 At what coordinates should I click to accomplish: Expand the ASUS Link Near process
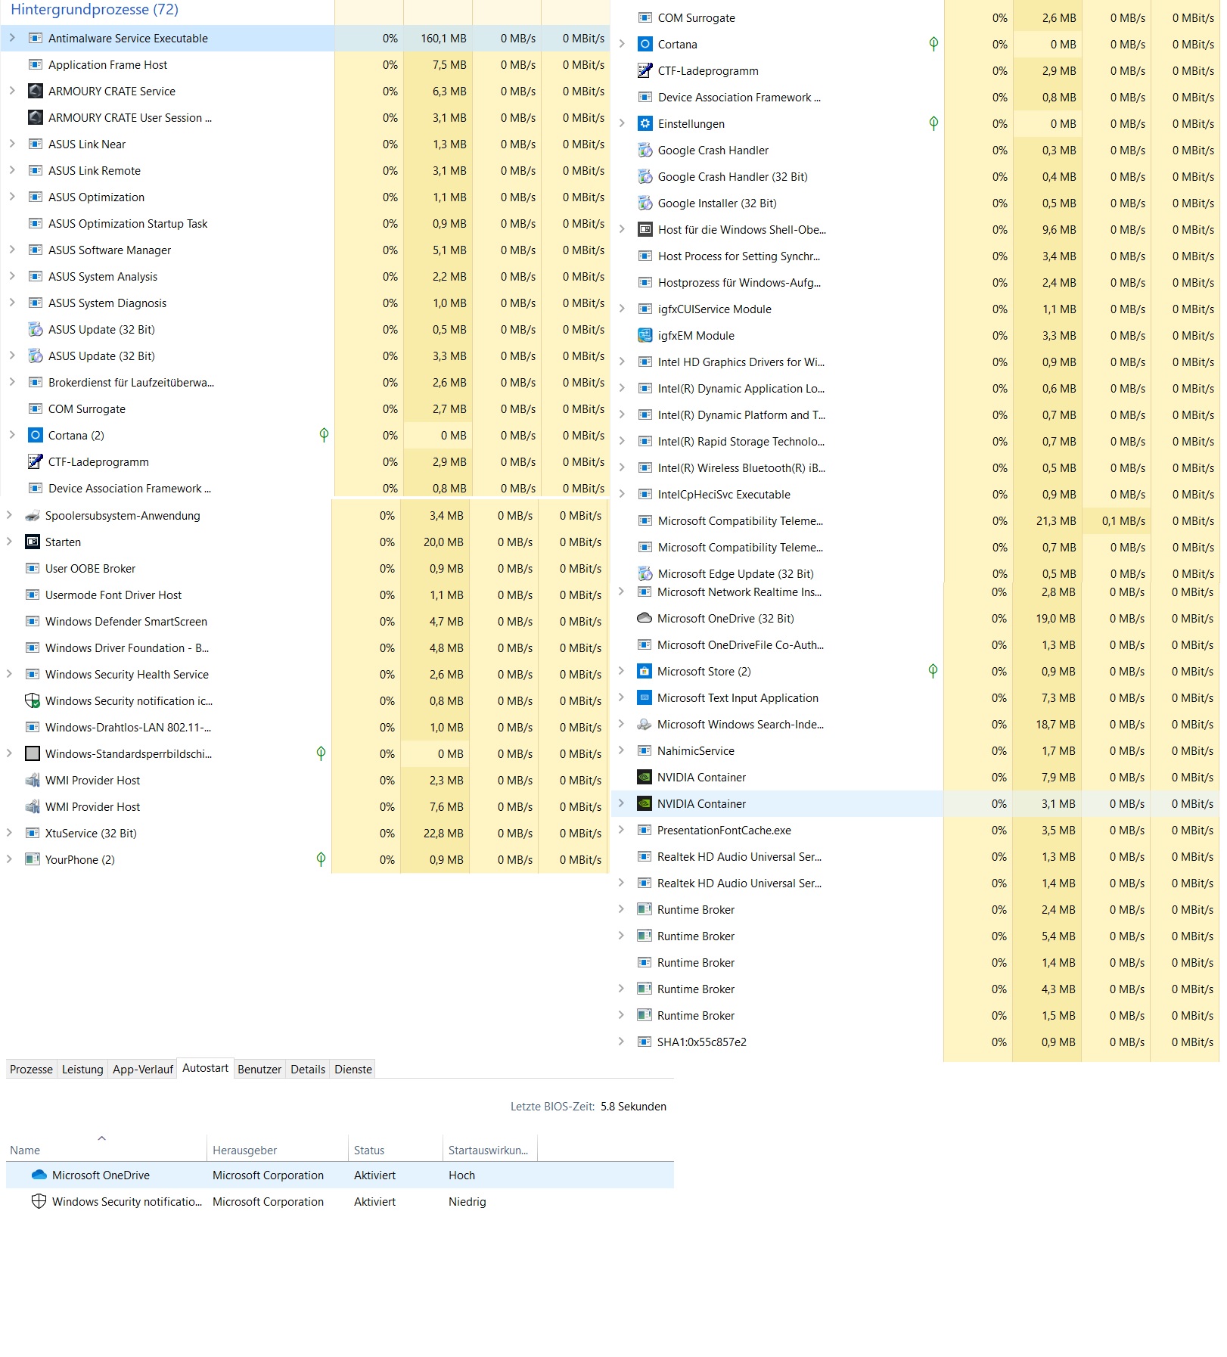[12, 144]
